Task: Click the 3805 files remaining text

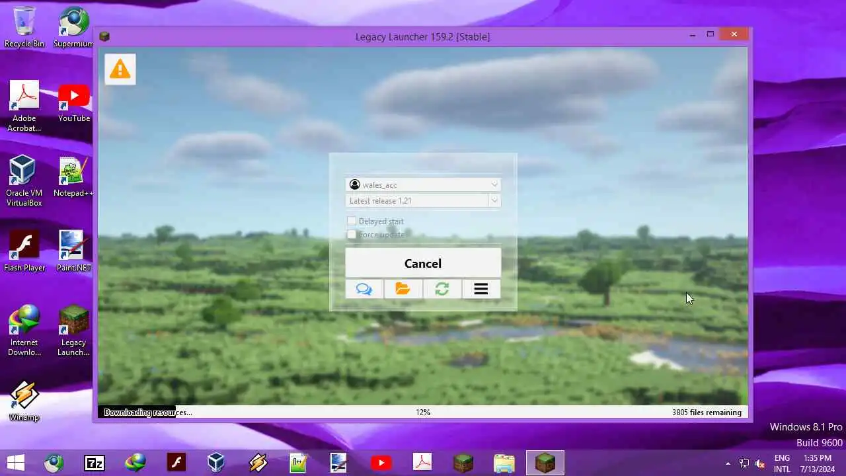Action: tap(707, 413)
